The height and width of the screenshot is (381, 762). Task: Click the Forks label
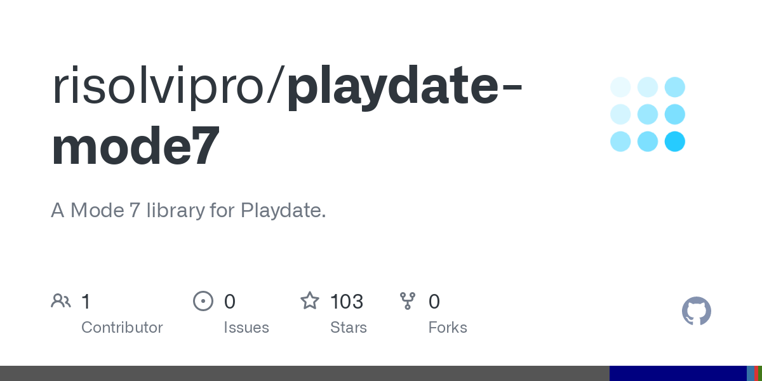(x=448, y=328)
